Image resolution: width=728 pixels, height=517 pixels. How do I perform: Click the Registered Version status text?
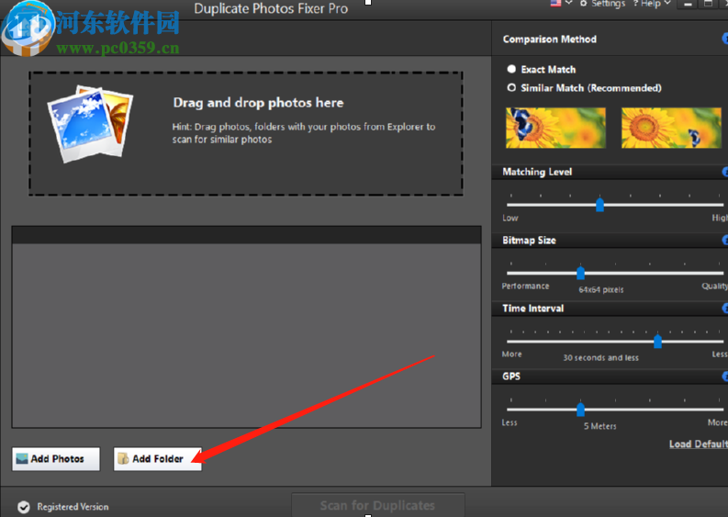73,507
